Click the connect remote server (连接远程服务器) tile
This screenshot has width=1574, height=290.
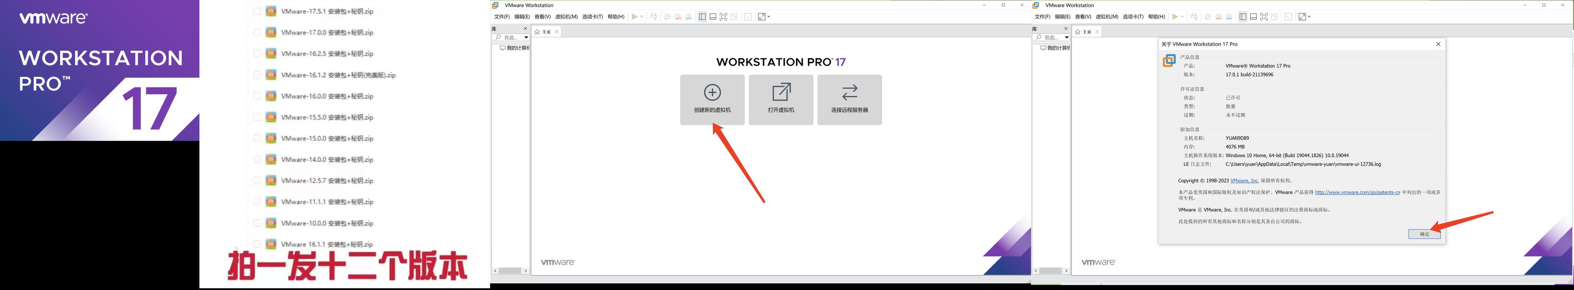click(x=849, y=100)
